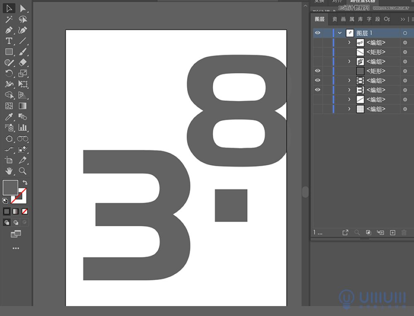Select the Type tool
This screenshot has height=316, width=414.
[9, 41]
